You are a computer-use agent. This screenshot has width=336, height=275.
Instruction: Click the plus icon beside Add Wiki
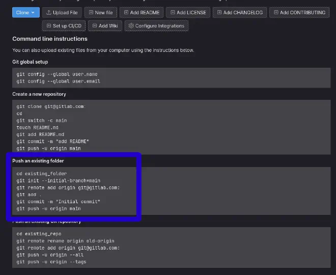[x=95, y=26]
